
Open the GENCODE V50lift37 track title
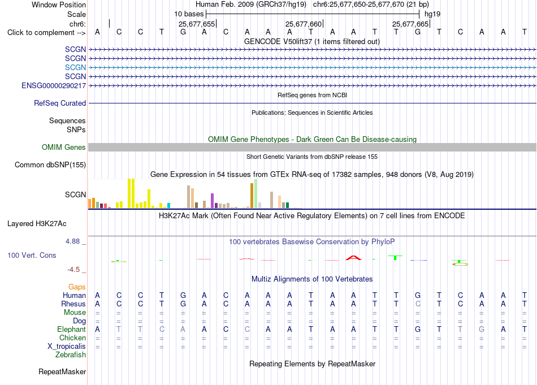point(312,41)
